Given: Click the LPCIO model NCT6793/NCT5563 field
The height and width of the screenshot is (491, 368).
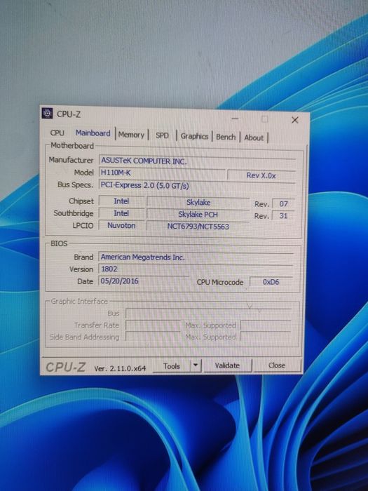Looking at the screenshot, I should click(x=198, y=226).
